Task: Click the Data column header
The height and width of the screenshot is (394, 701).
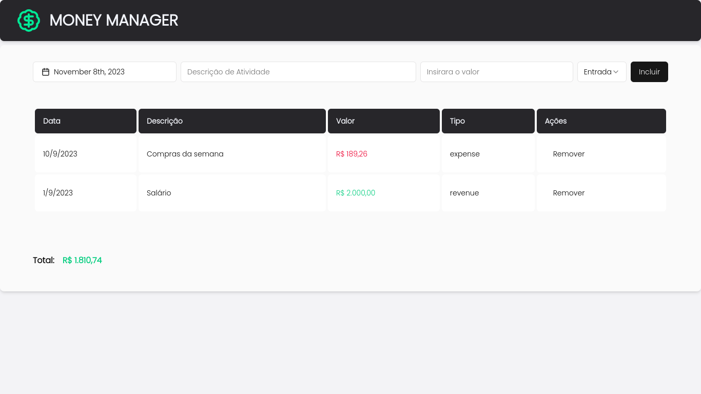Action: [x=86, y=121]
